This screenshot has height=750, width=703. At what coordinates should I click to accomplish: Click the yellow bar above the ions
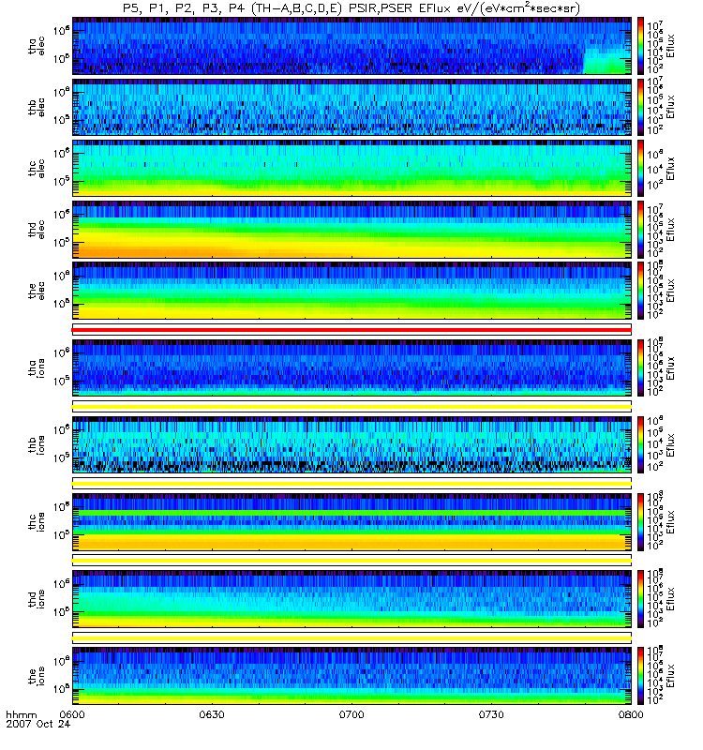(352, 637)
